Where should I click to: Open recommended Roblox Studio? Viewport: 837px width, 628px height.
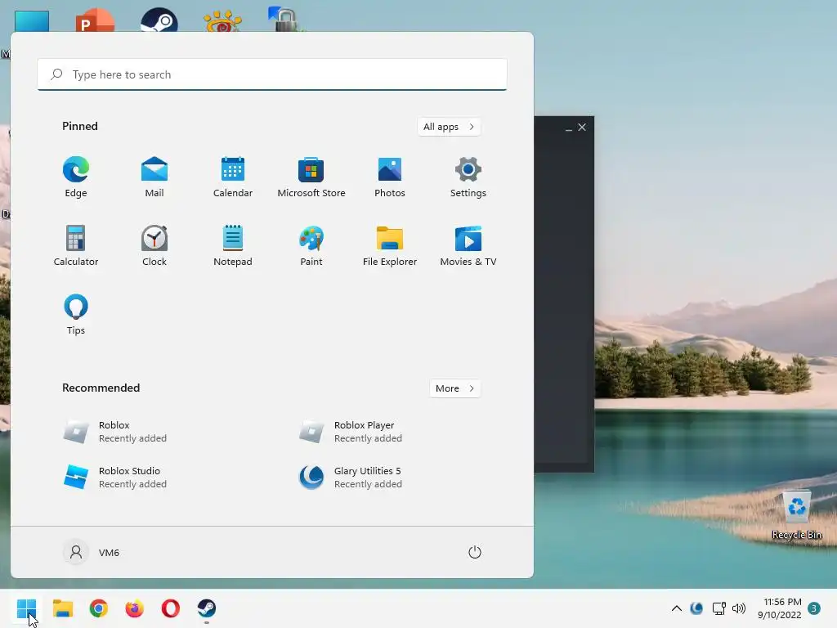114,477
